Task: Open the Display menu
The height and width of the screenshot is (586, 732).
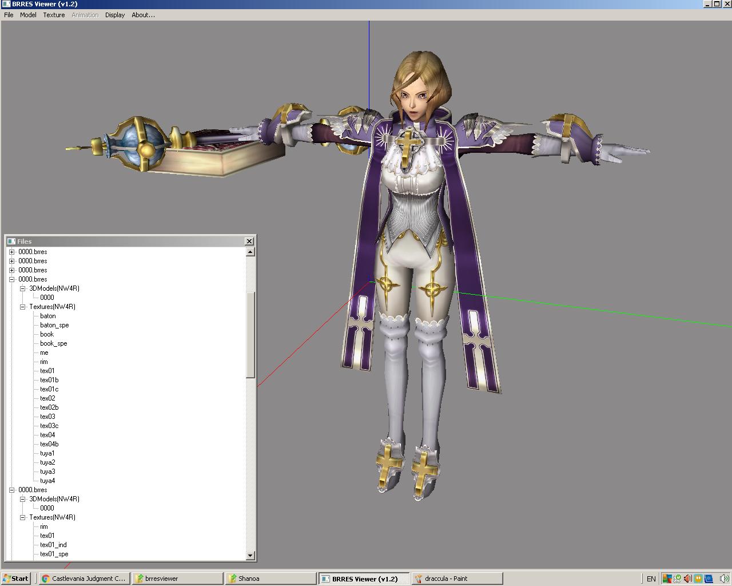Action: pos(114,15)
